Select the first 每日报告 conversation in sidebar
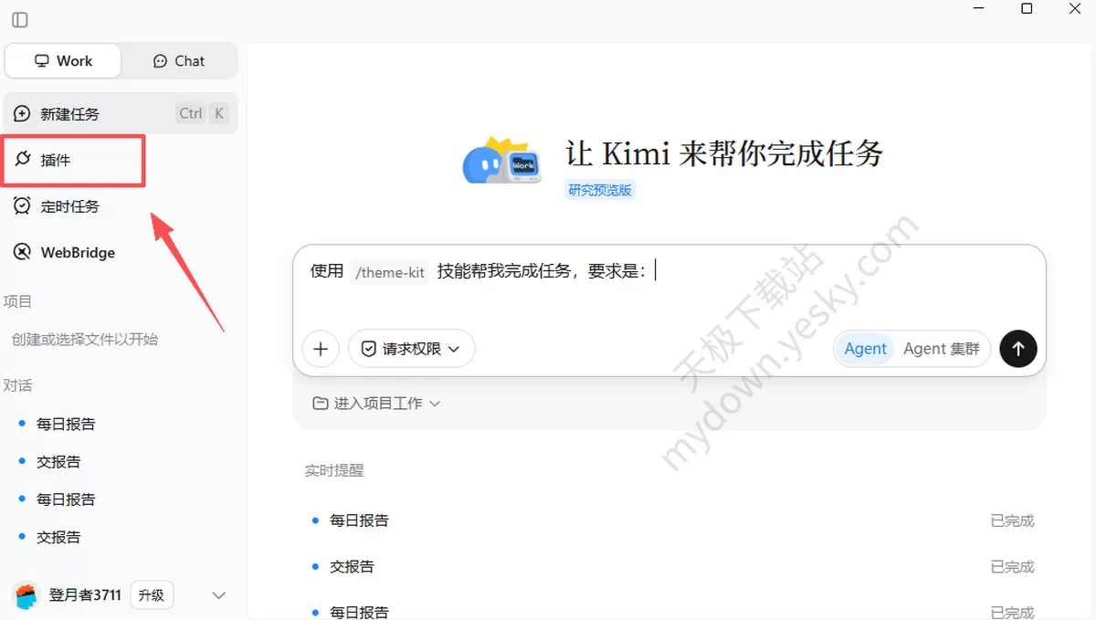 pos(66,424)
